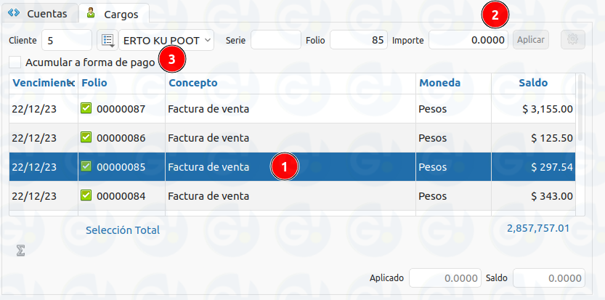The height and width of the screenshot is (300, 605).
Task: Select the Cargos tab
Action: click(113, 13)
